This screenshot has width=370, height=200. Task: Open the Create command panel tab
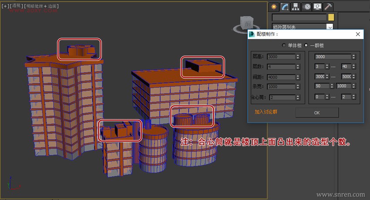[274, 7]
